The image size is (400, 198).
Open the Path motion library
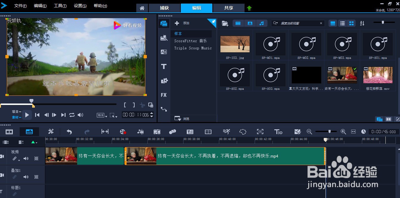164,109
